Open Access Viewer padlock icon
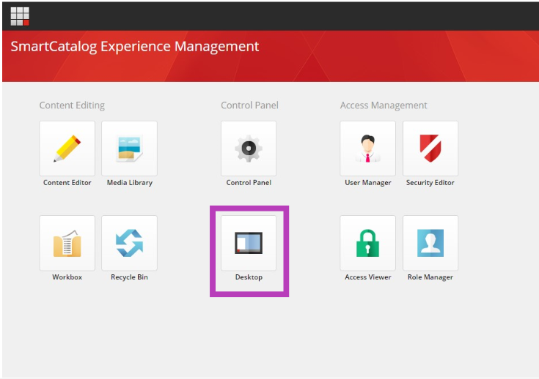 [x=368, y=243]
